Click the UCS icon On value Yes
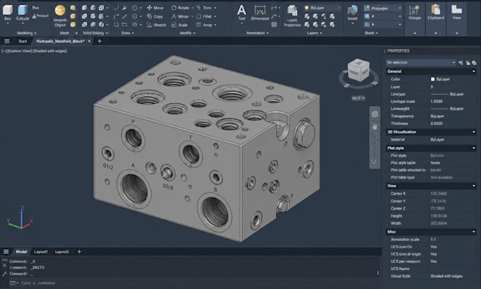 [x=434, y=247]
